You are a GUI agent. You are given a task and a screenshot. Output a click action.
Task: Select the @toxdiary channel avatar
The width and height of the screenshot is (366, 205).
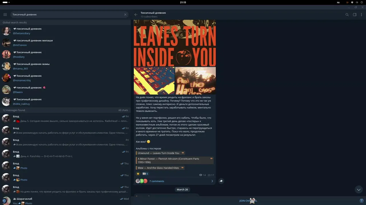coord(6,54)
